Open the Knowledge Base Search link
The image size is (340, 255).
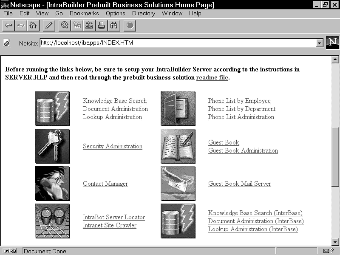114,101
